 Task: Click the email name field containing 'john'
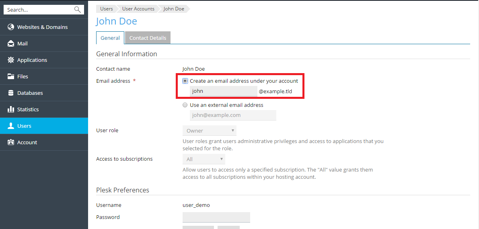[223, 91]
